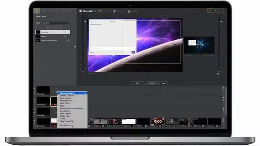Select the System Audio Capture layer row
This screenshot has width=260, height=146.
(53, 41)
